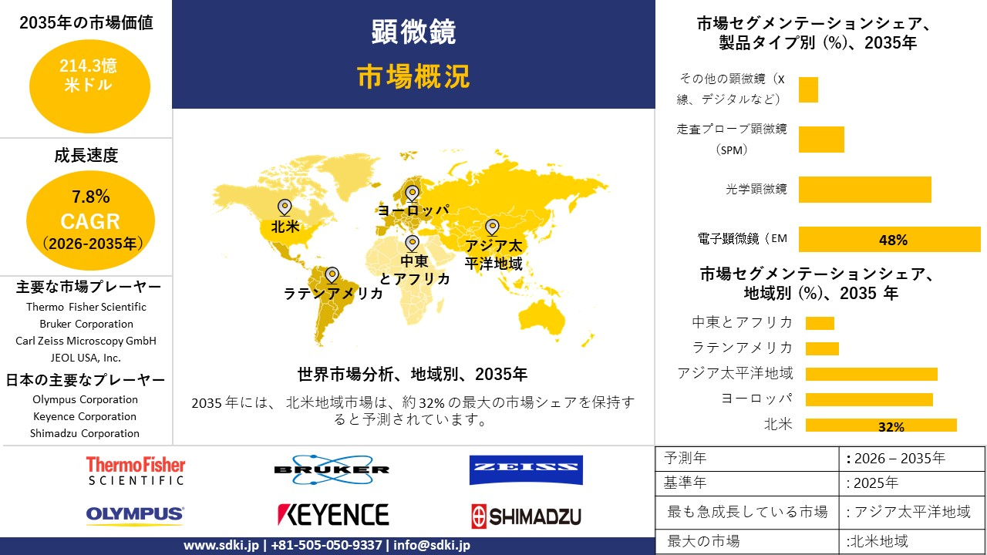Screen dimensions: 987x555
Task: Click the optical microscope (光学顕微鏡) bar
Action: 864,190
